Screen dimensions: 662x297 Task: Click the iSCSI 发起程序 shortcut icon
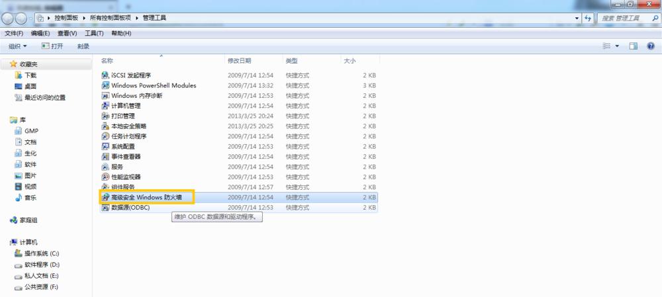tap(105, 75)
